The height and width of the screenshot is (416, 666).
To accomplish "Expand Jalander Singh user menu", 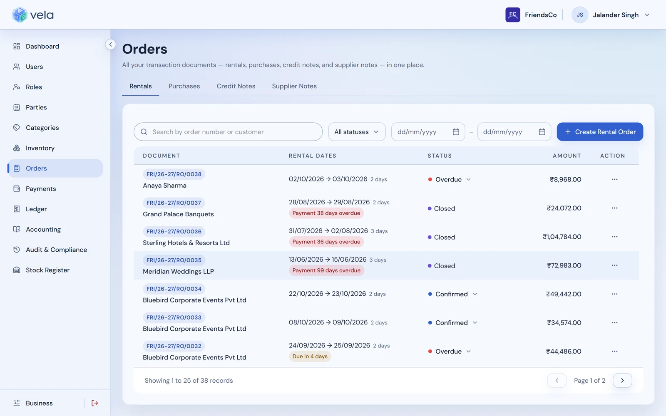I will (x=611, y=15).
